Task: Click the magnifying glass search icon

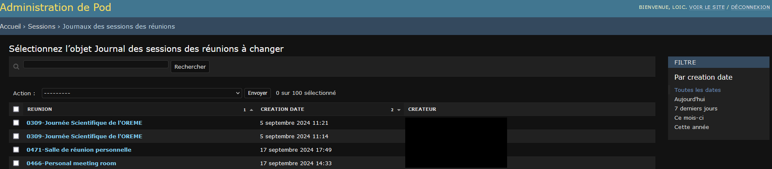Action: tap(16, 67)
